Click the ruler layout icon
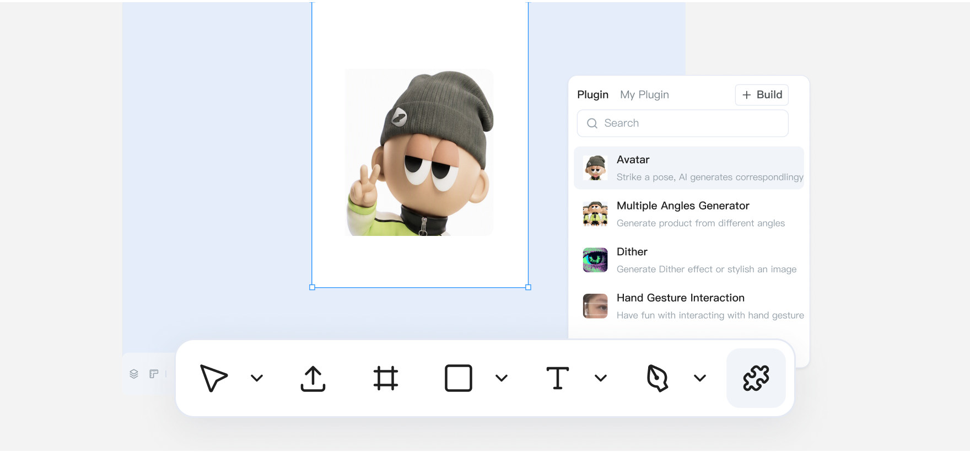 pyautogui.click(x=154, y=374)
